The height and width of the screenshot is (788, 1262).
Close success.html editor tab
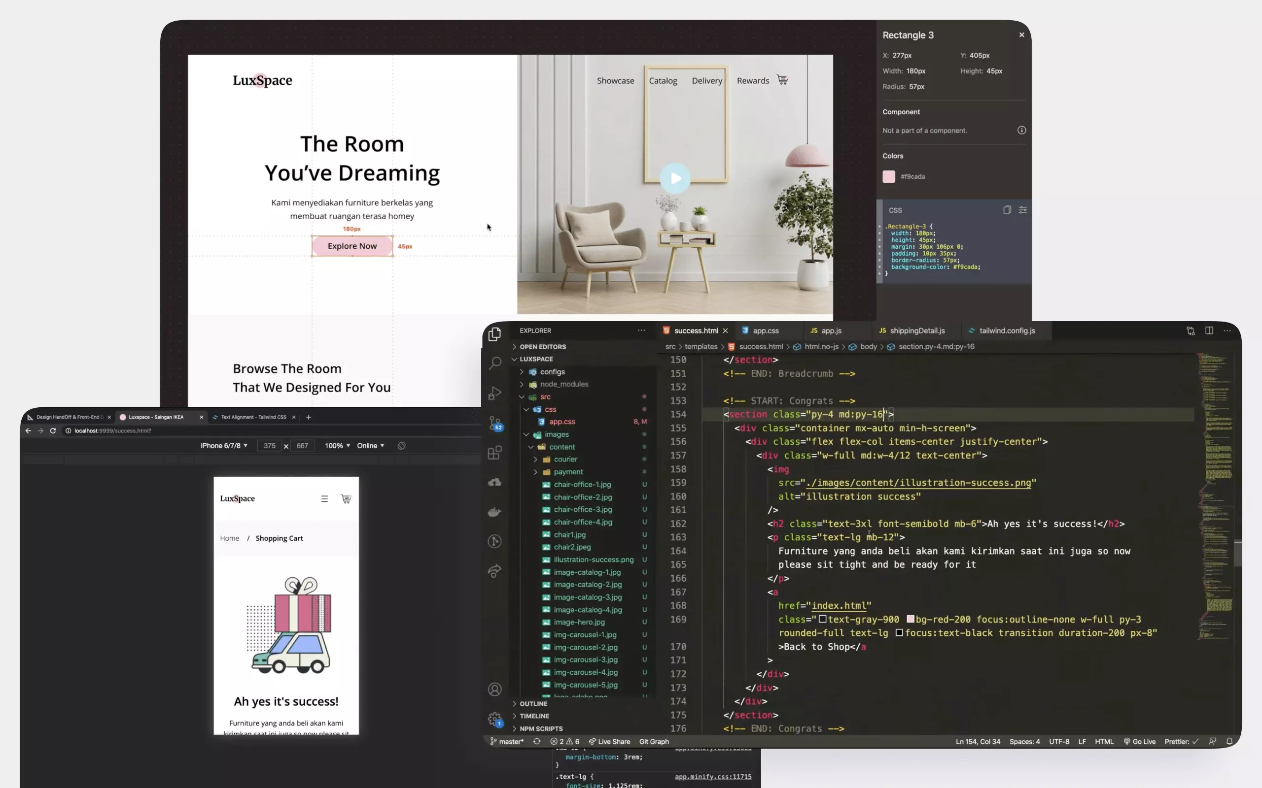(725, 331)
